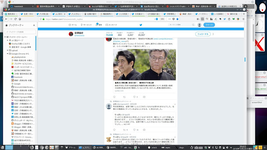Viewport: 267px width, 150px height.
Task: Click the green padlock site security icon
Action: [x=43, y=19]
